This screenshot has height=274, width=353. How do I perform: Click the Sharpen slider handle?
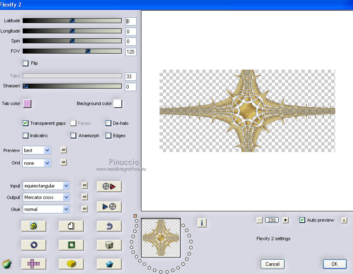point(26,86)
